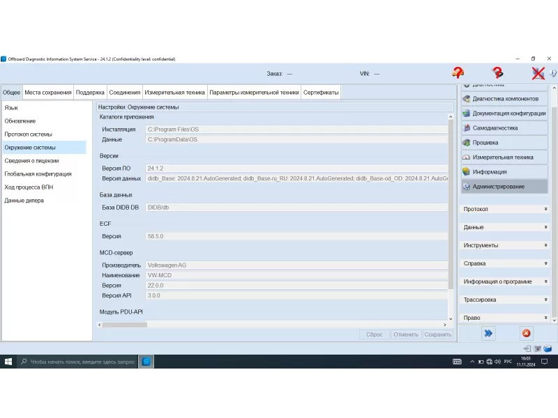558x418 pixels.
Task: Click the volume icon in system tray
Action: (x=498, y=362)
